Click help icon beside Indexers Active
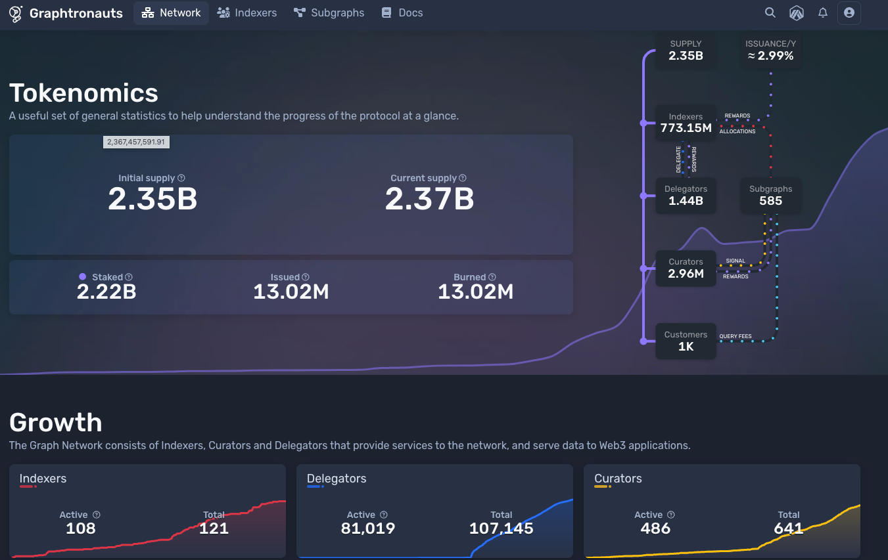The image size is (888, 560). [97, 515]
